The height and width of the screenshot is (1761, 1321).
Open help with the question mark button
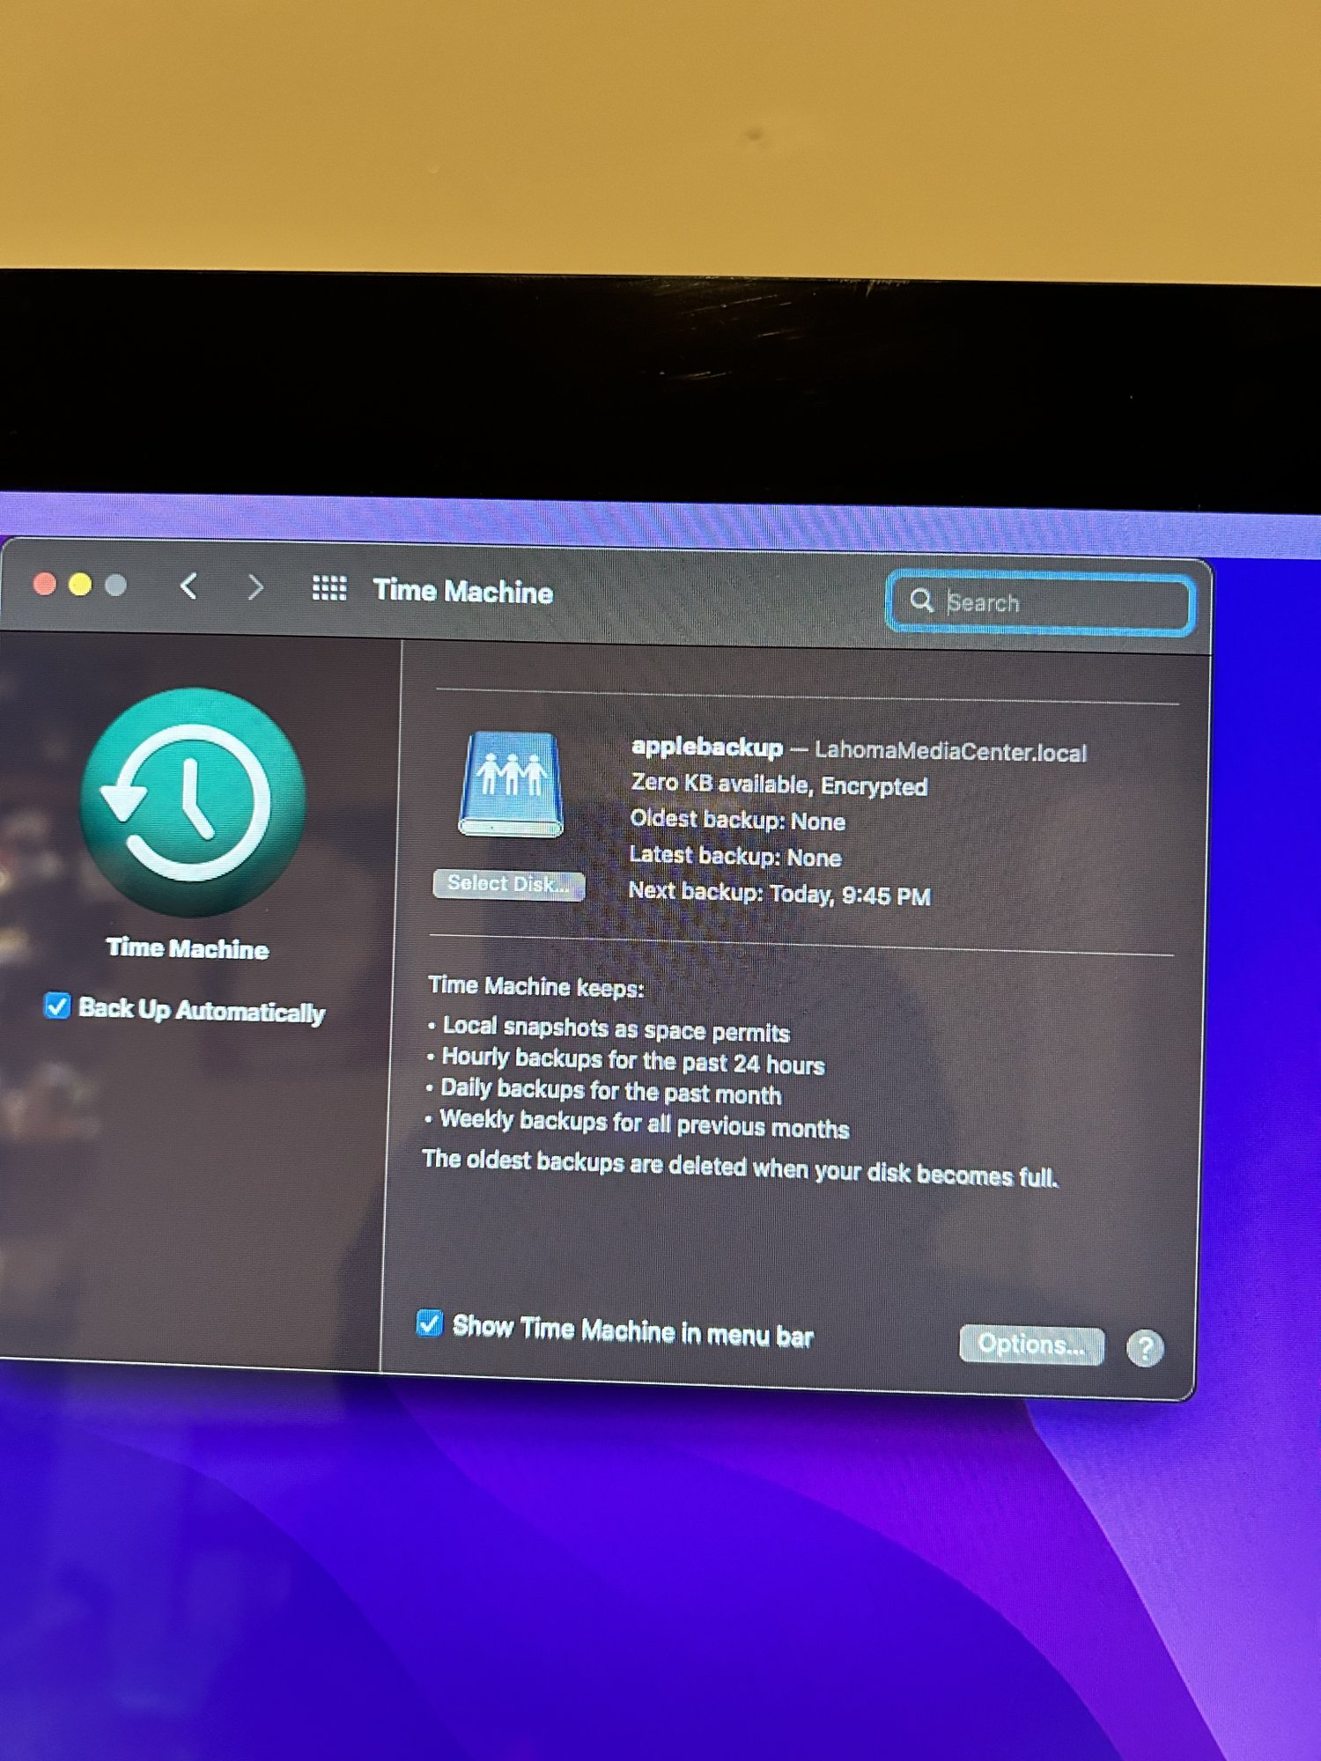(x=1145, y=1348)
